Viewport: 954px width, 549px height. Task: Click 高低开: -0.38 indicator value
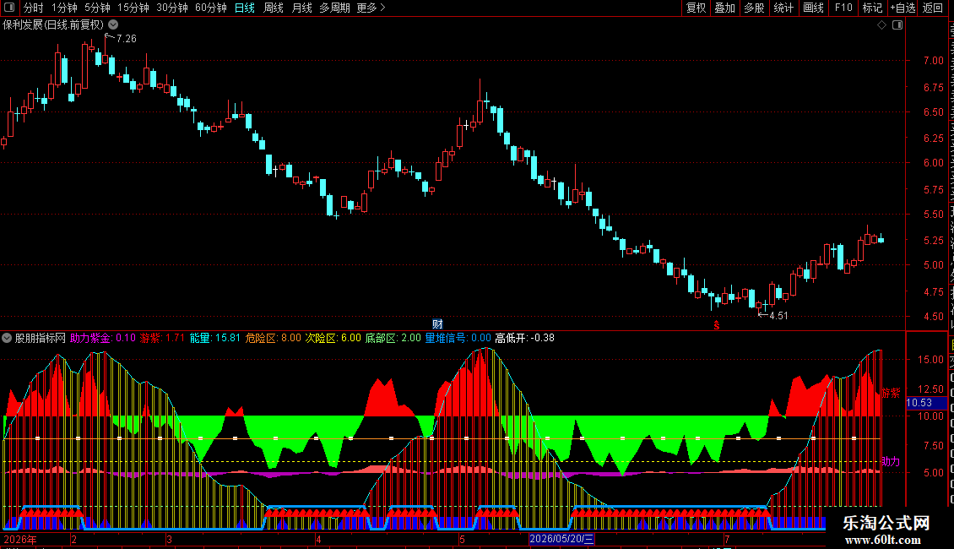tap(525, 338)
